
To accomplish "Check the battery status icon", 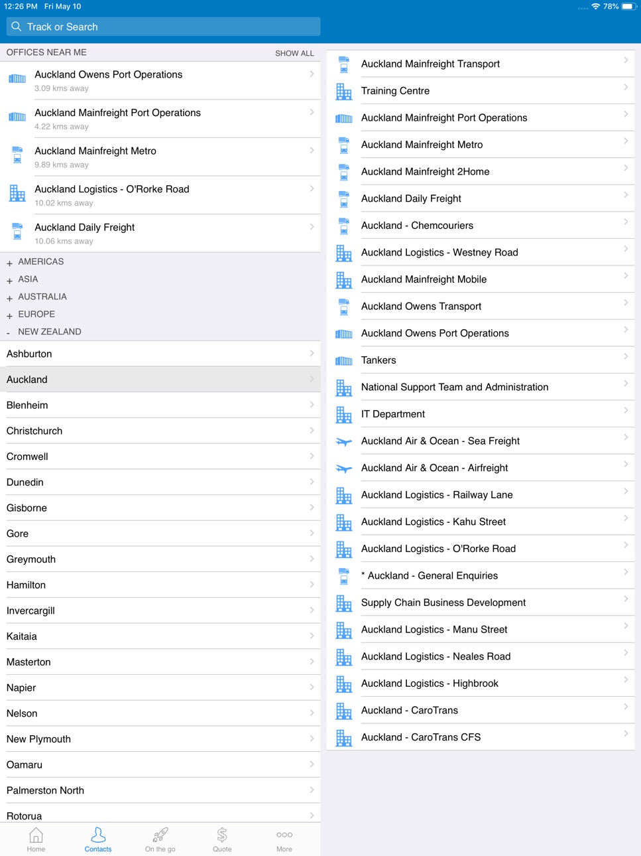I will pyautogui.click(x=629, y=6).
